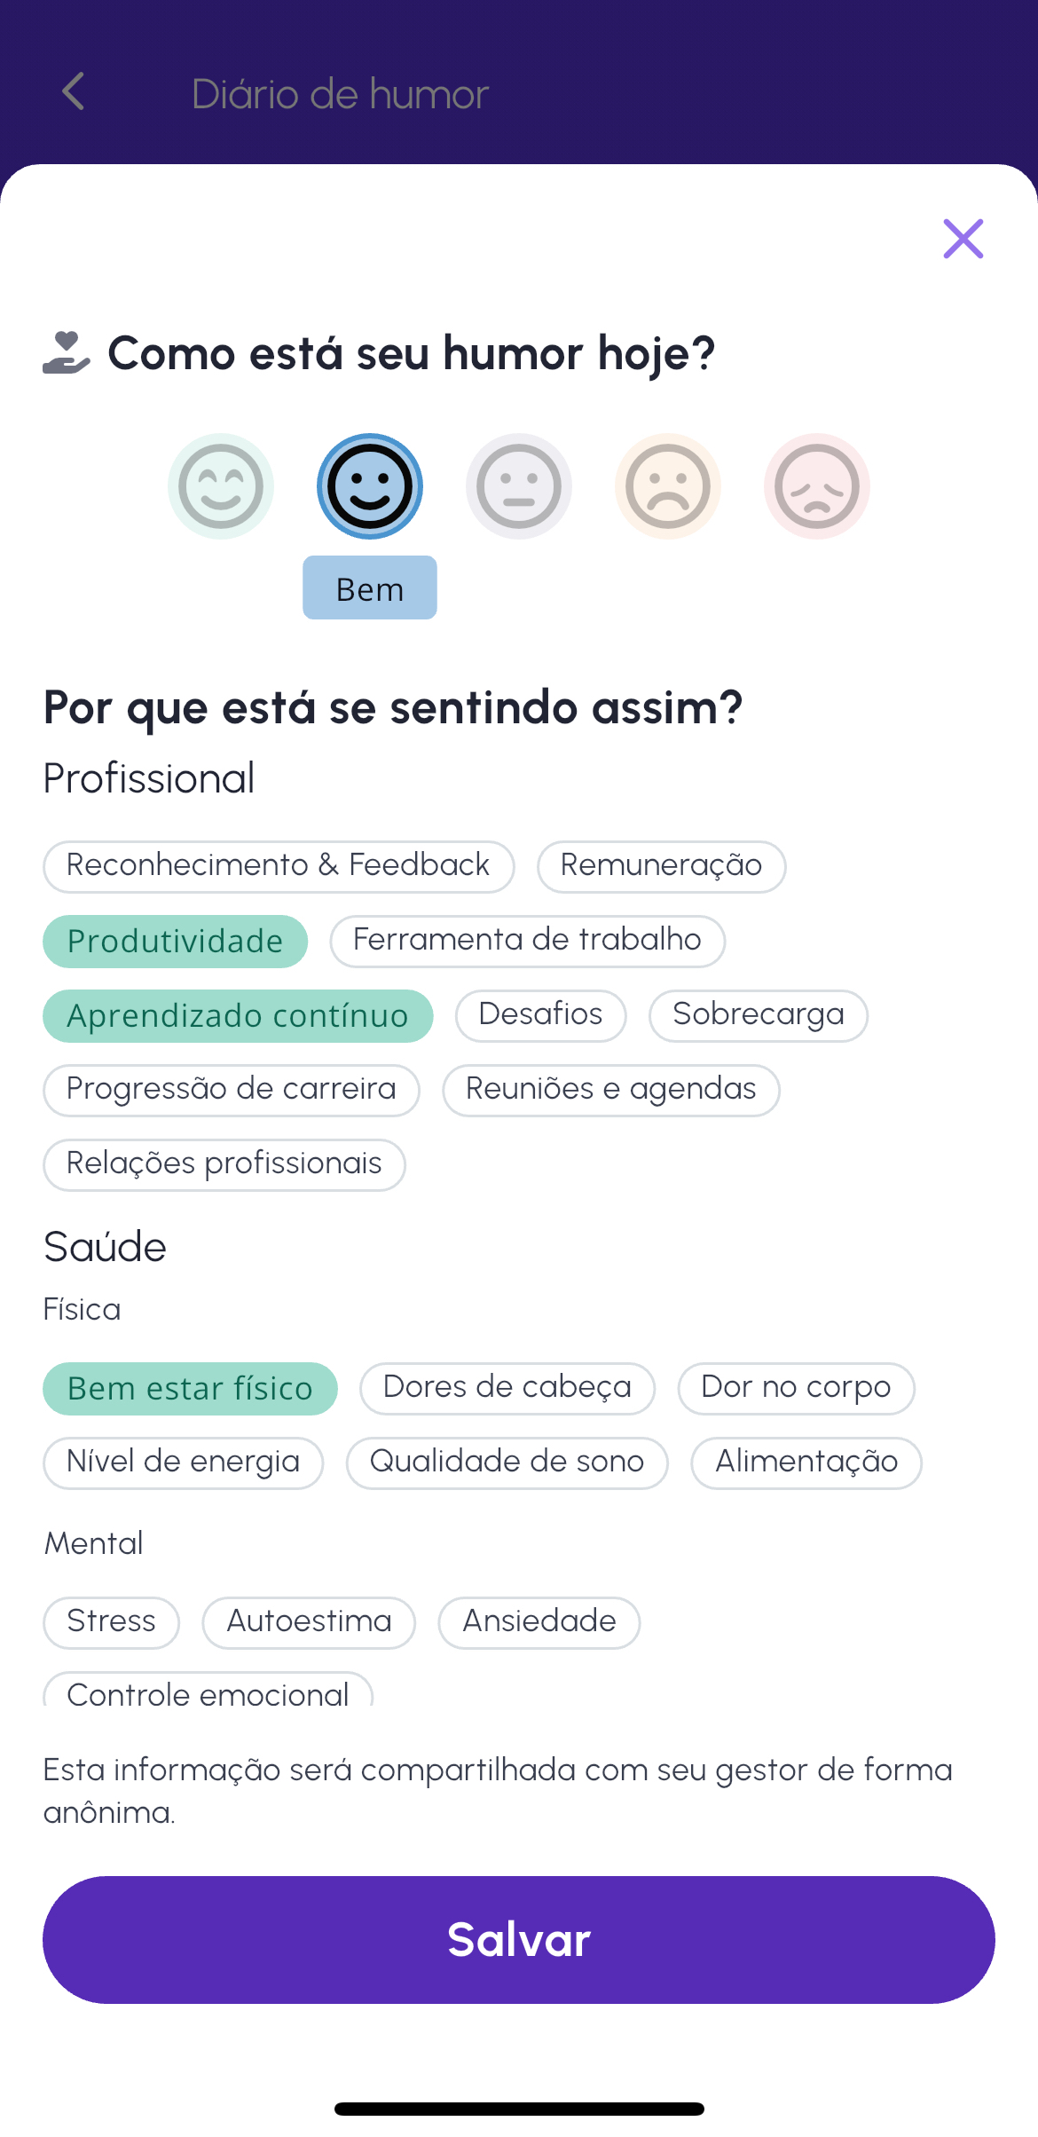The image size is (1038, 2137).
Task: Unselect the Bem estar físico chip
Action: (x=190, y=1389)
